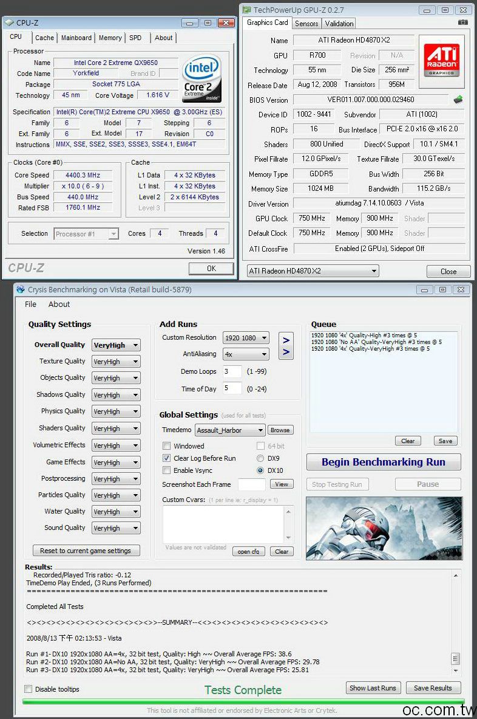Click the GPU-Z Close button
This screenshot has height=719, width=477.
point(448,272)
